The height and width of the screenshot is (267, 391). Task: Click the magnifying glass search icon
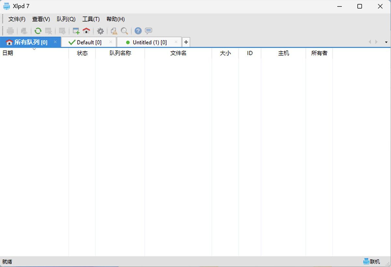point(124,31)
